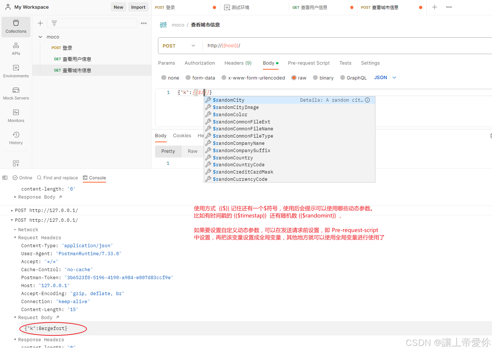This screenshot has height=351, width=492.
Task: Open the History sidebar panel
Action: click(x=16, y=138)
